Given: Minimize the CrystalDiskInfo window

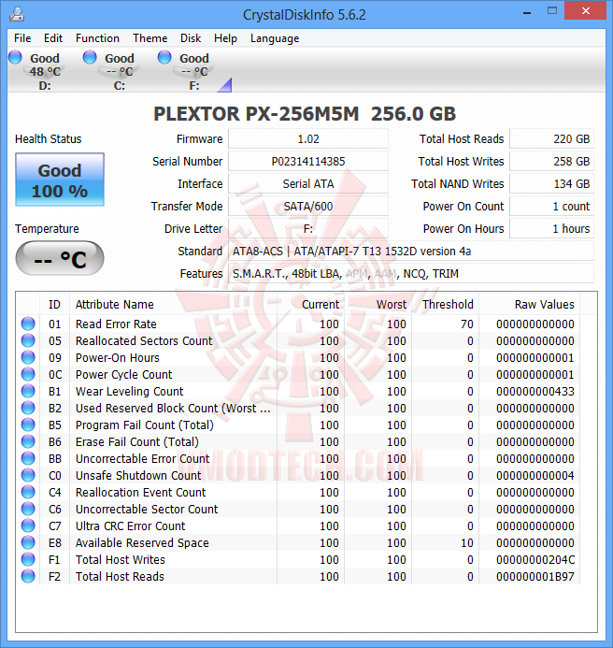Looking at the screenshot, I should point(527,11).
